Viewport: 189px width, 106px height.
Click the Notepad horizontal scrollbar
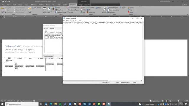[x=86, y=80]
